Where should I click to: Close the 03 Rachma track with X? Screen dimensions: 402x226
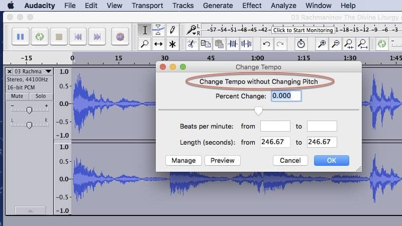pyautogui.click(x=10, y=71)
